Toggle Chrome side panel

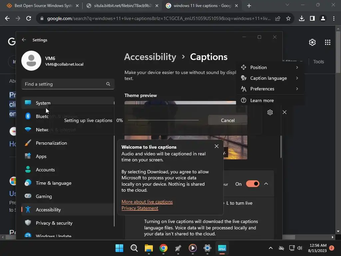[x=312, y=19]
